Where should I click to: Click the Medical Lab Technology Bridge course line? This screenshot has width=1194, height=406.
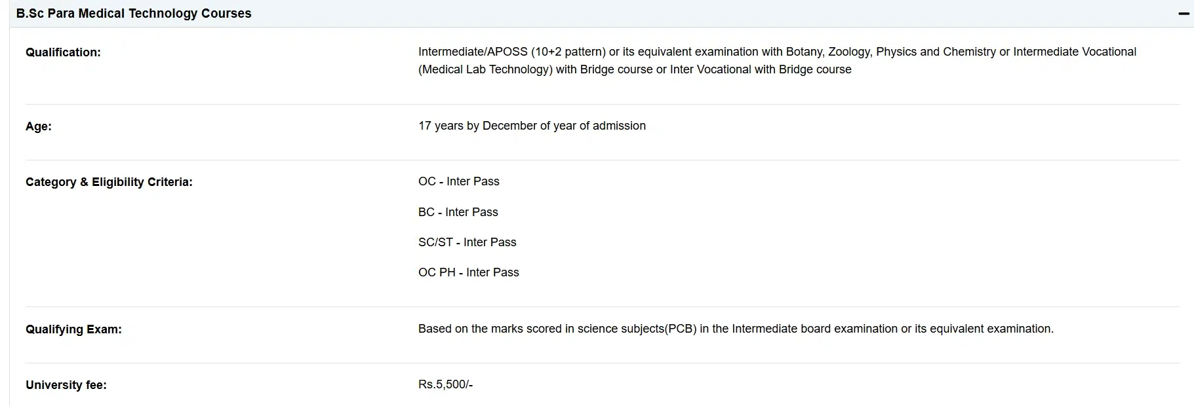635,69
